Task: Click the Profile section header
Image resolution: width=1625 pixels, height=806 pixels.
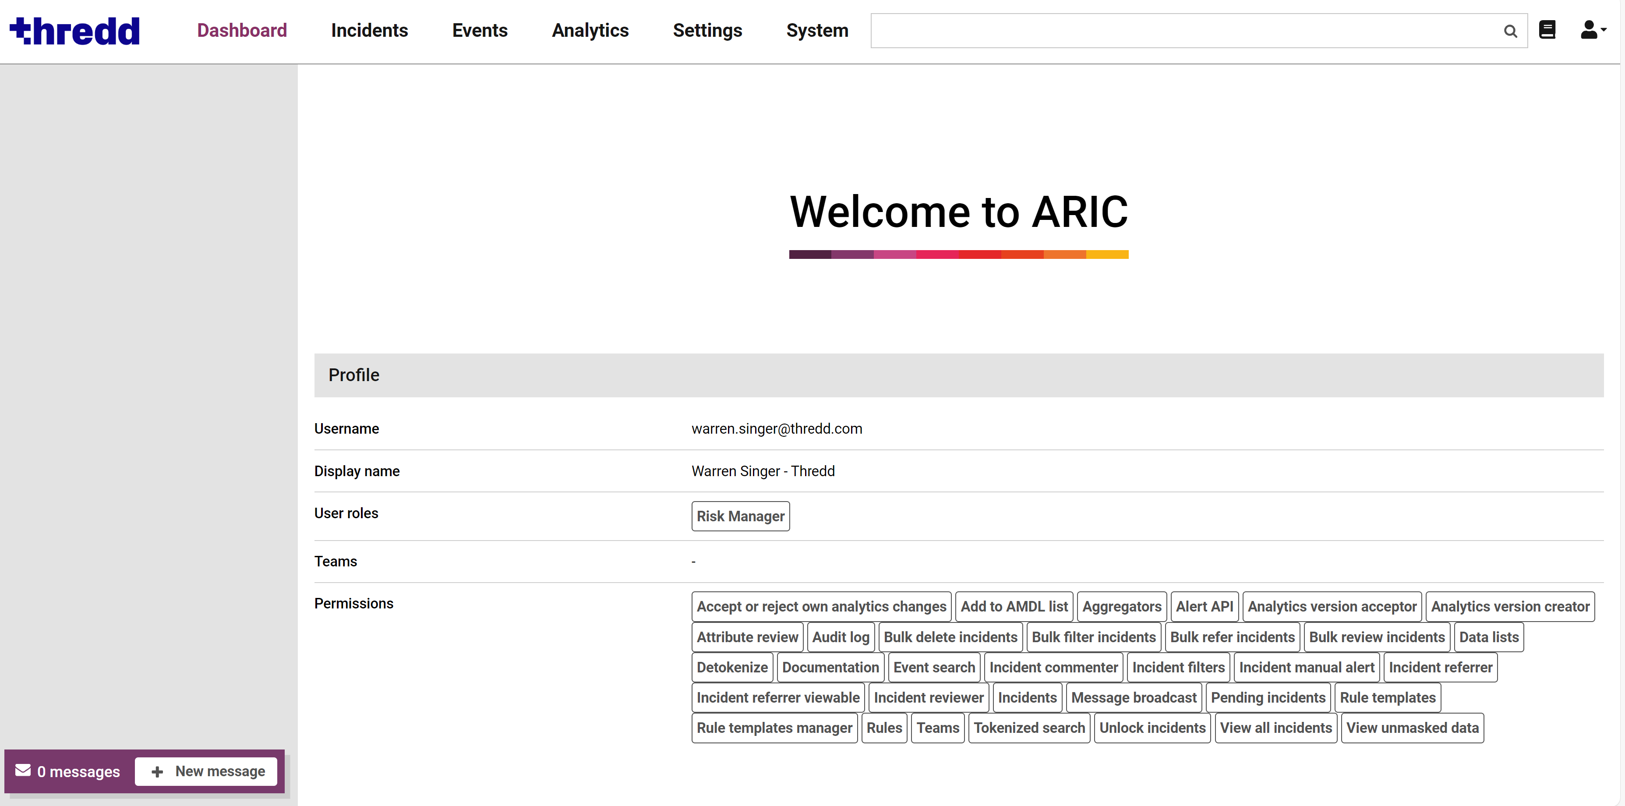Action: tap(958, 375)
